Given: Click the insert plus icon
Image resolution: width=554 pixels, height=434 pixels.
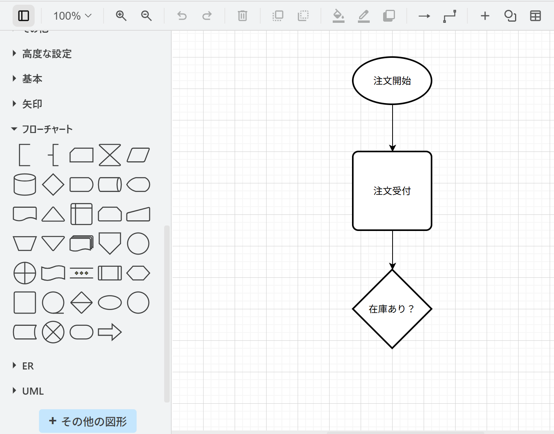Looking at the screenshot, I should point(485,16).
